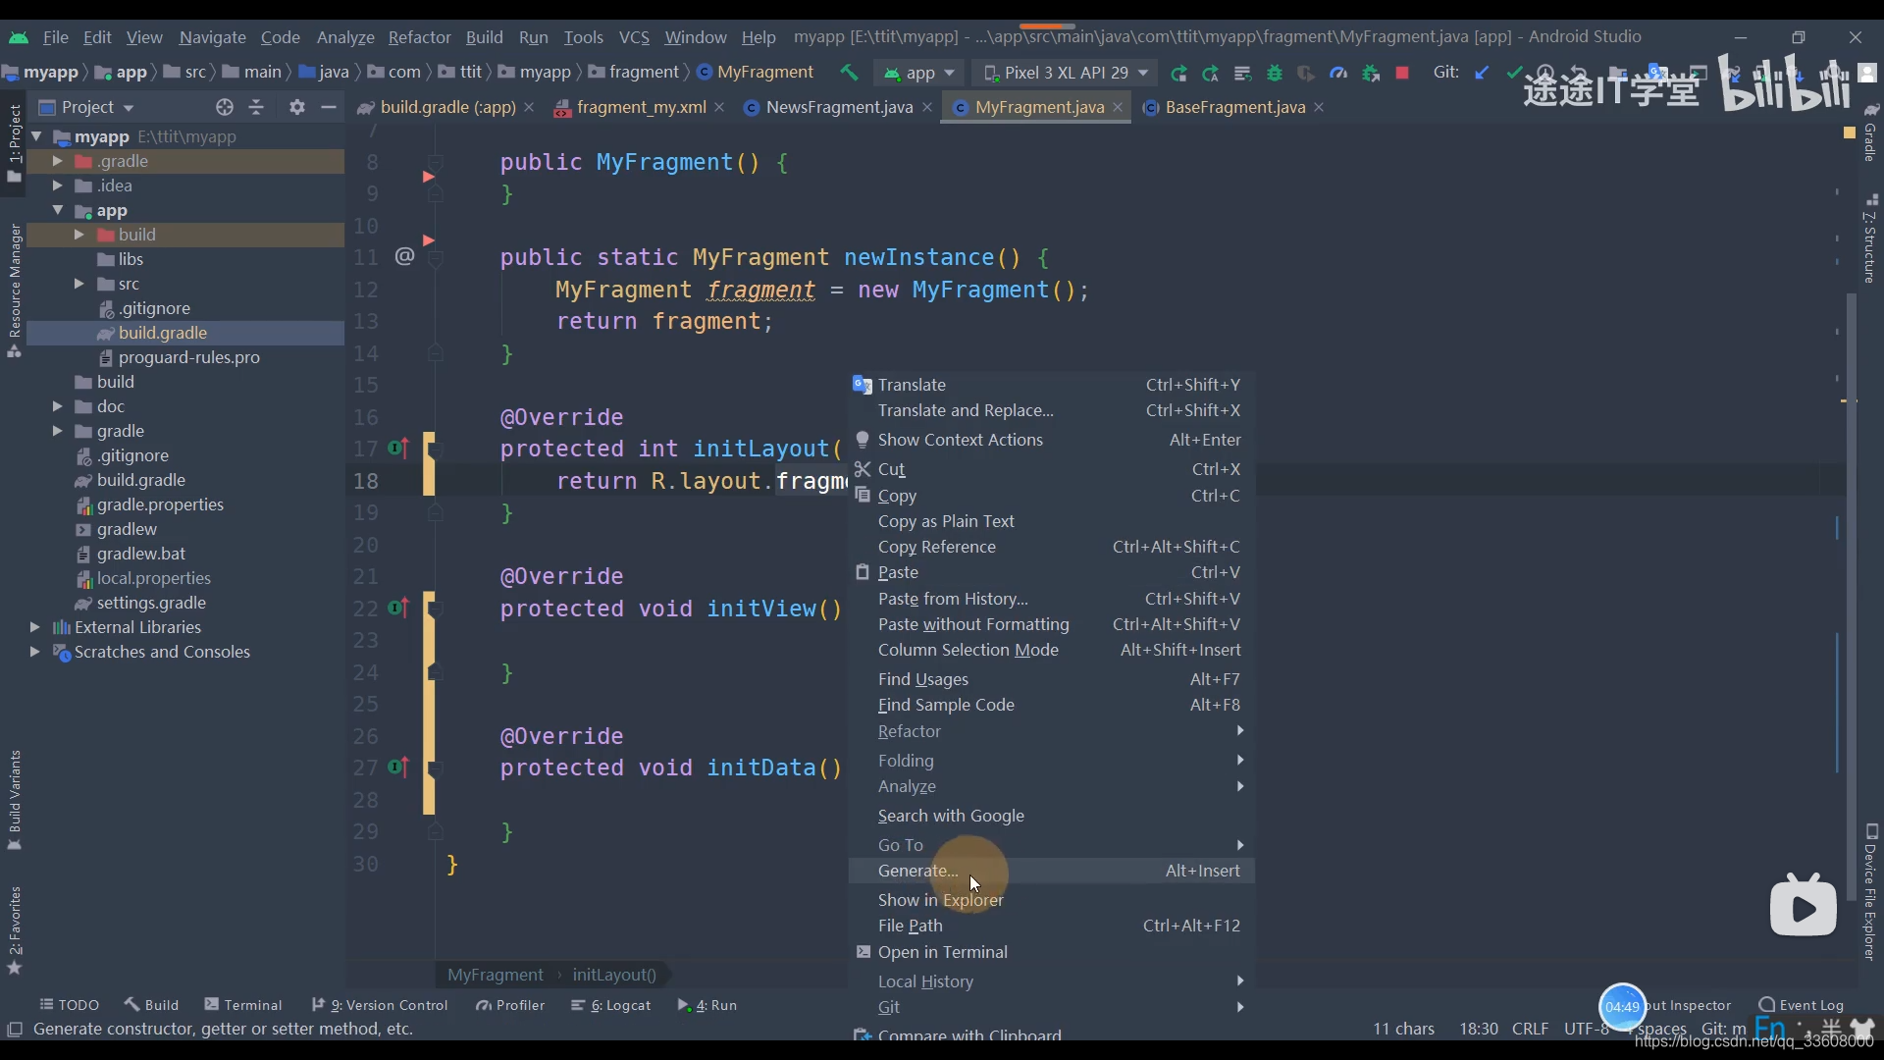Click override gutter icon on line 22
1884x1060 pixels.
(x=397, y=609)
